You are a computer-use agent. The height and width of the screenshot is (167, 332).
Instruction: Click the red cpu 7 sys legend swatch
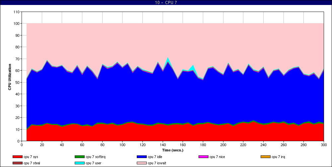(17, 157)
